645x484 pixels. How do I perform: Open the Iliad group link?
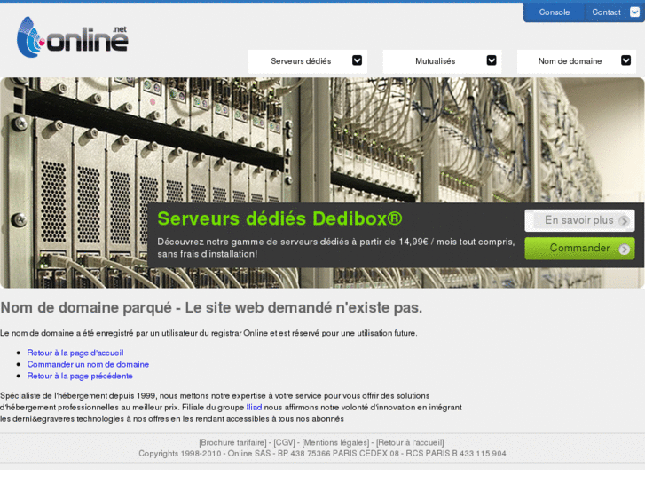coord(254,407)
